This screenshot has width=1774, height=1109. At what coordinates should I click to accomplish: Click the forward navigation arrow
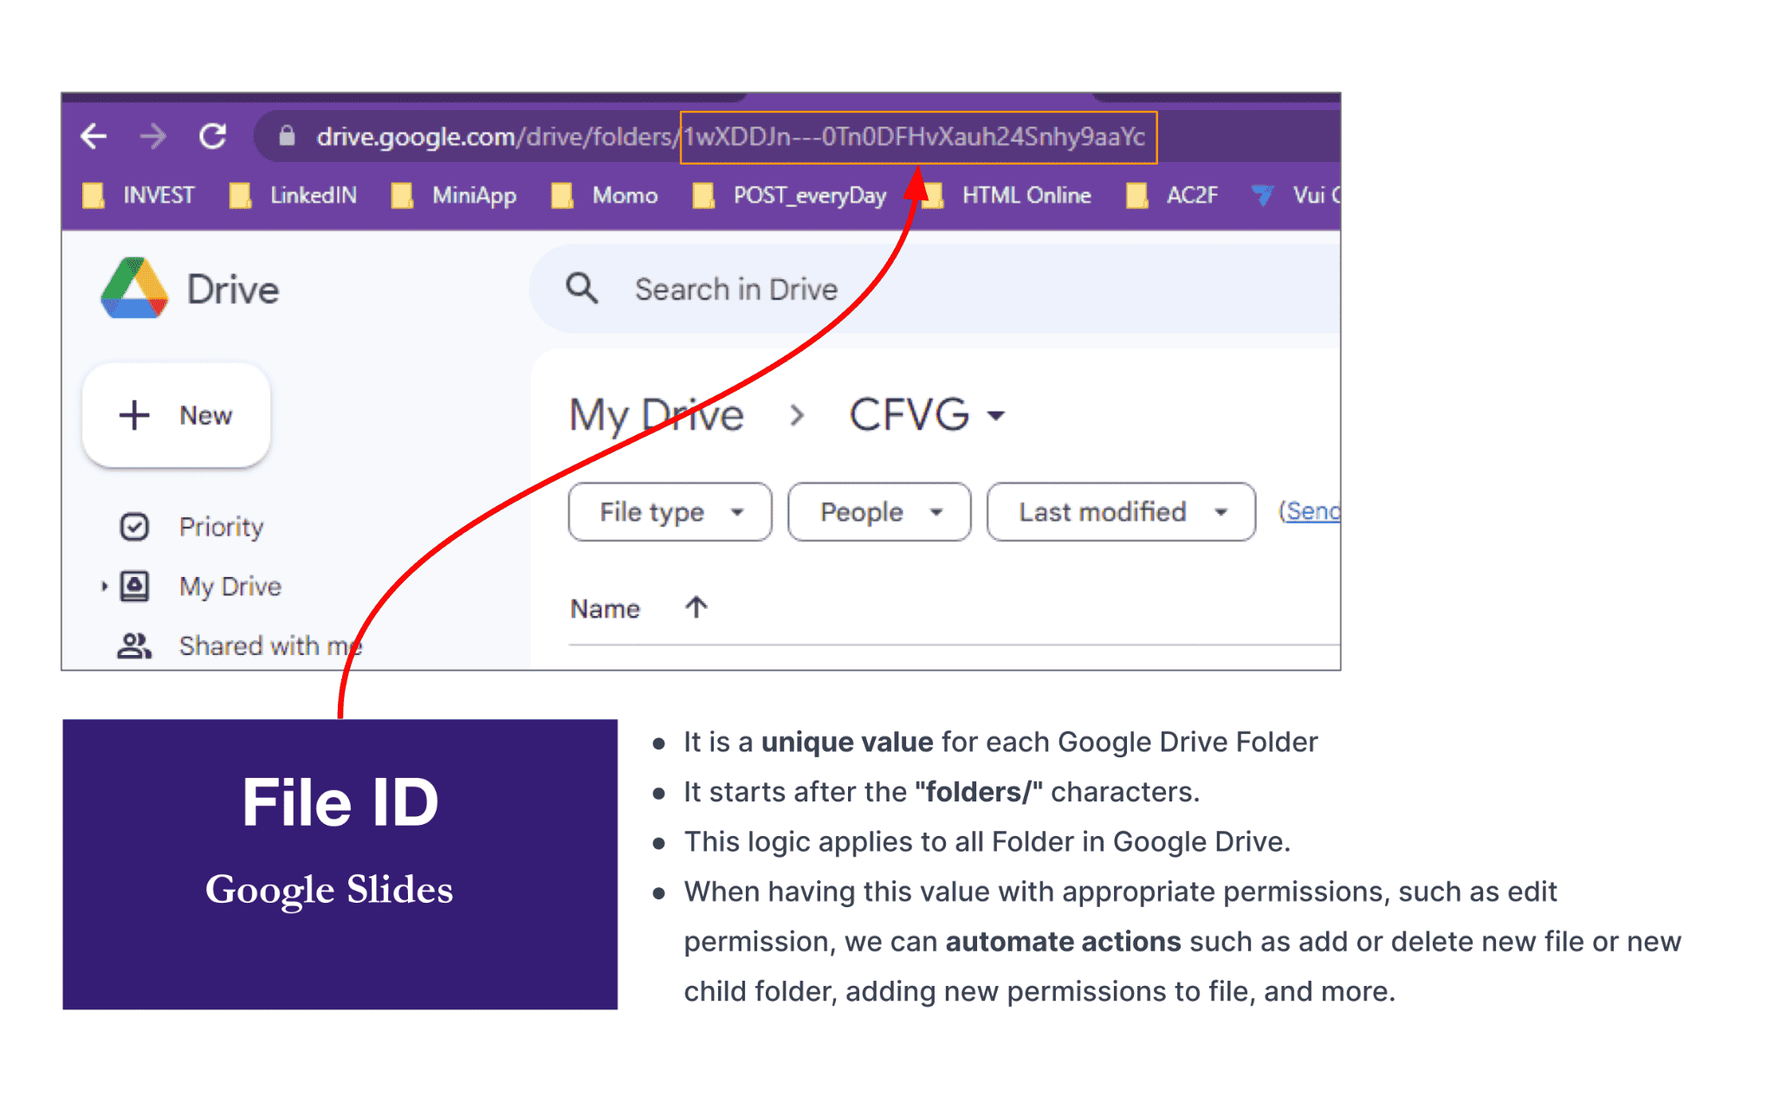pos(152,136)
